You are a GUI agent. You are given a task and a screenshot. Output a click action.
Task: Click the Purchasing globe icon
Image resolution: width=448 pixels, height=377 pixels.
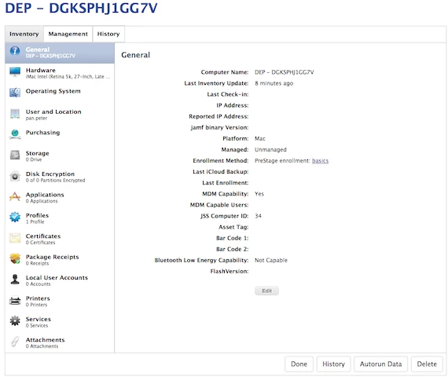15,134
